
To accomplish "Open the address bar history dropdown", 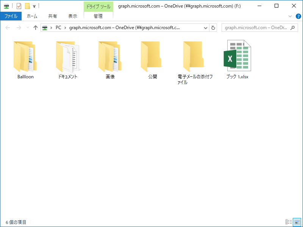I will (205, 28).
